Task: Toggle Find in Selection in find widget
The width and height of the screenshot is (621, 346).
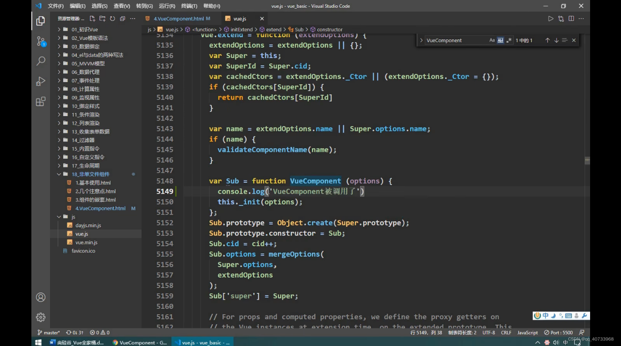Action: [565, 40]
